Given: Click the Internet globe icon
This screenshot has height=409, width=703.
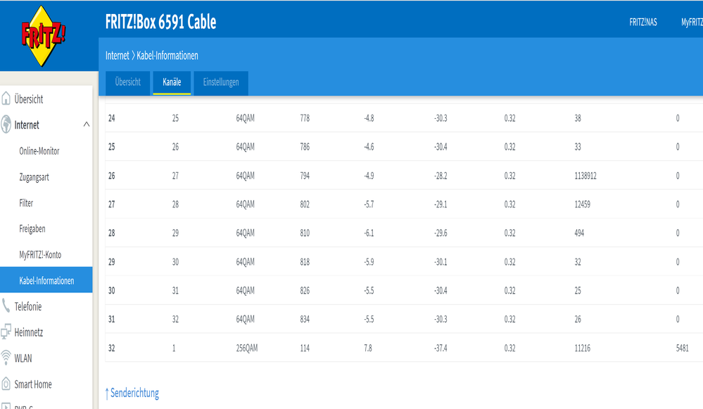Looking at the screenshot, I should click(x=6, y=124).
